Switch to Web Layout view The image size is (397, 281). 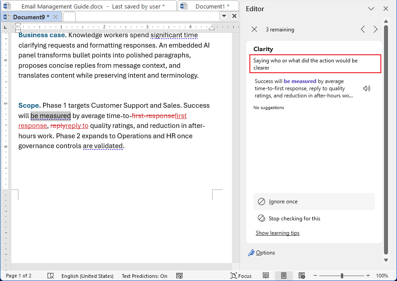tap(302, 276)
